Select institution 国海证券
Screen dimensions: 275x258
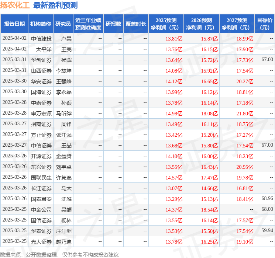coord(41,92)
